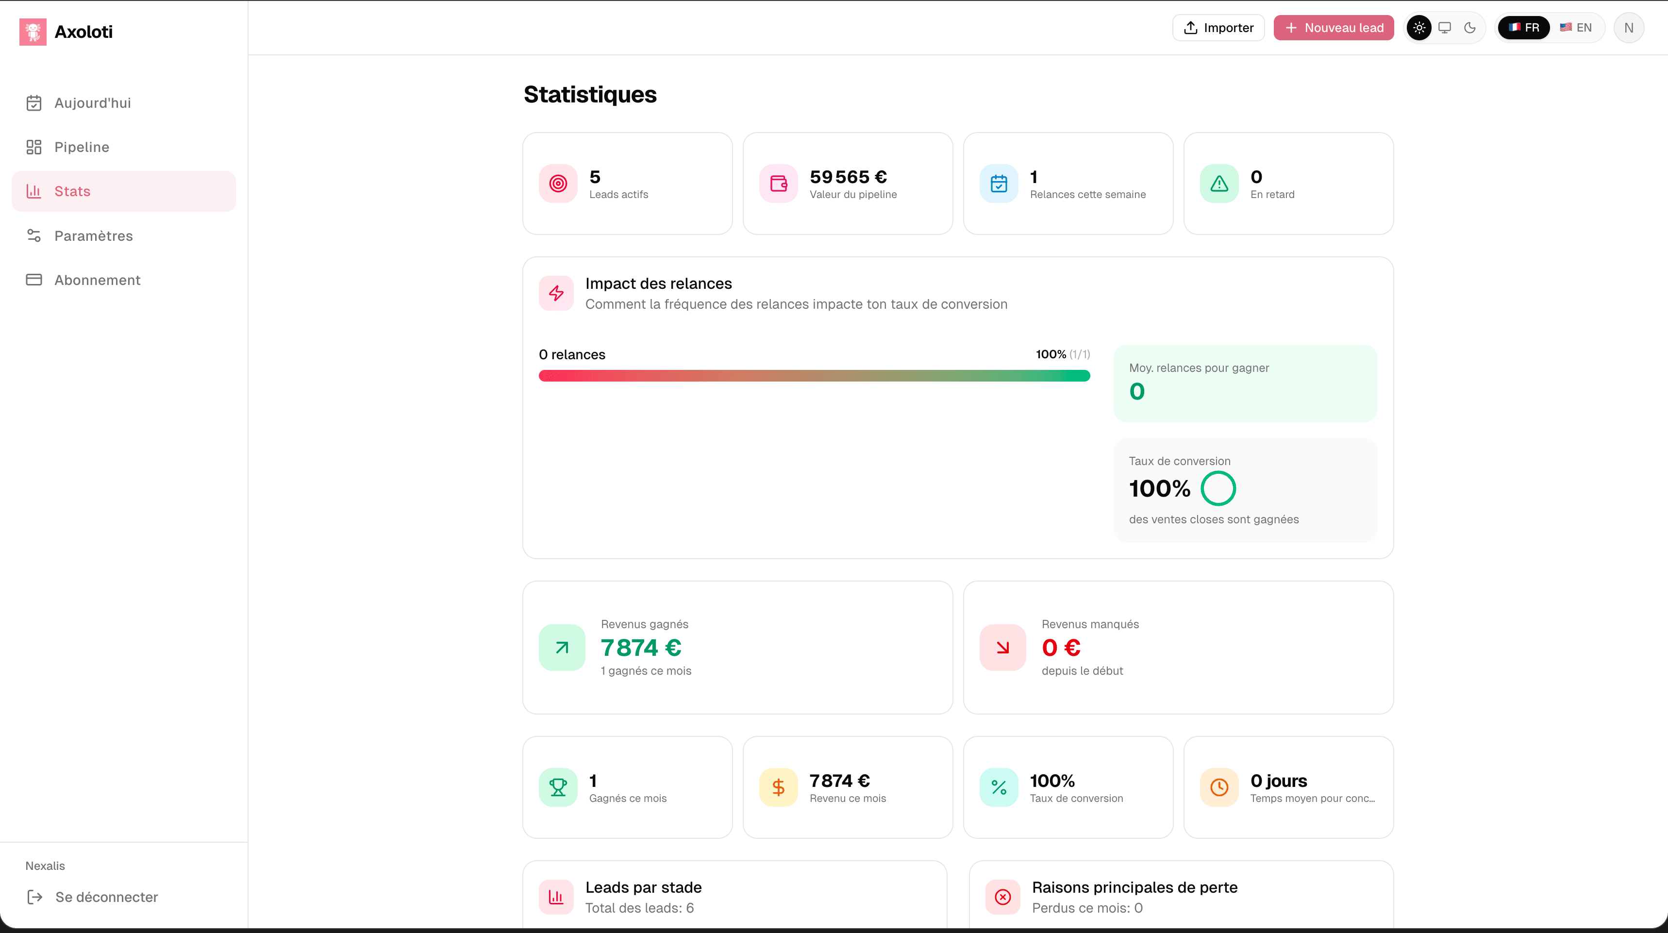
Task: Click the Leads par stade title
Action: [x=643, y=887]
